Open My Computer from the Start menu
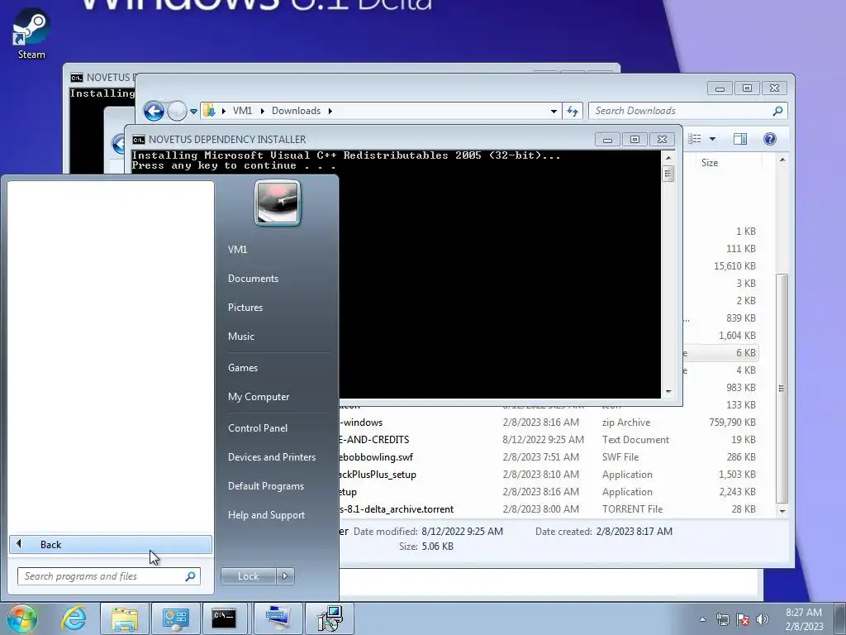The height and width of the screenshot is (635, 846). 259,397
